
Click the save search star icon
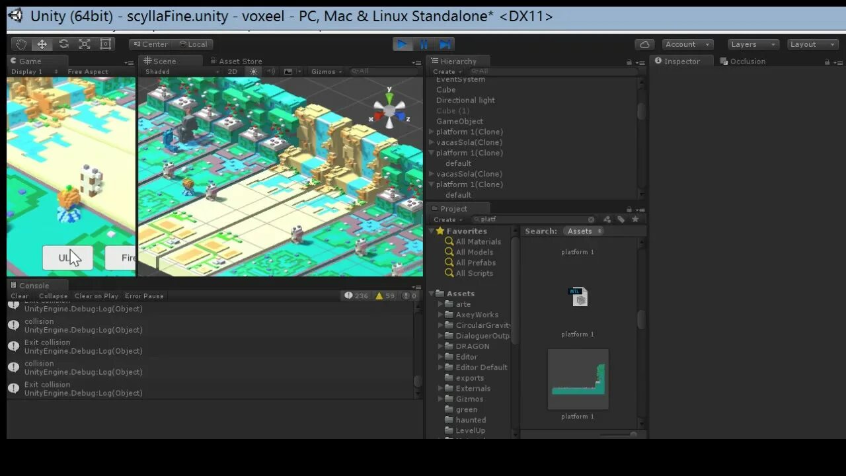click(635, 219)
